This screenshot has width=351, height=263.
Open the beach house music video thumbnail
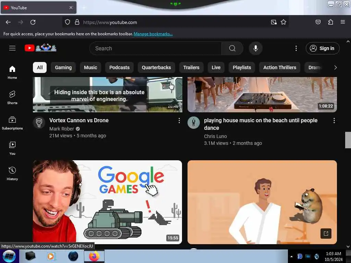point(262,95)
